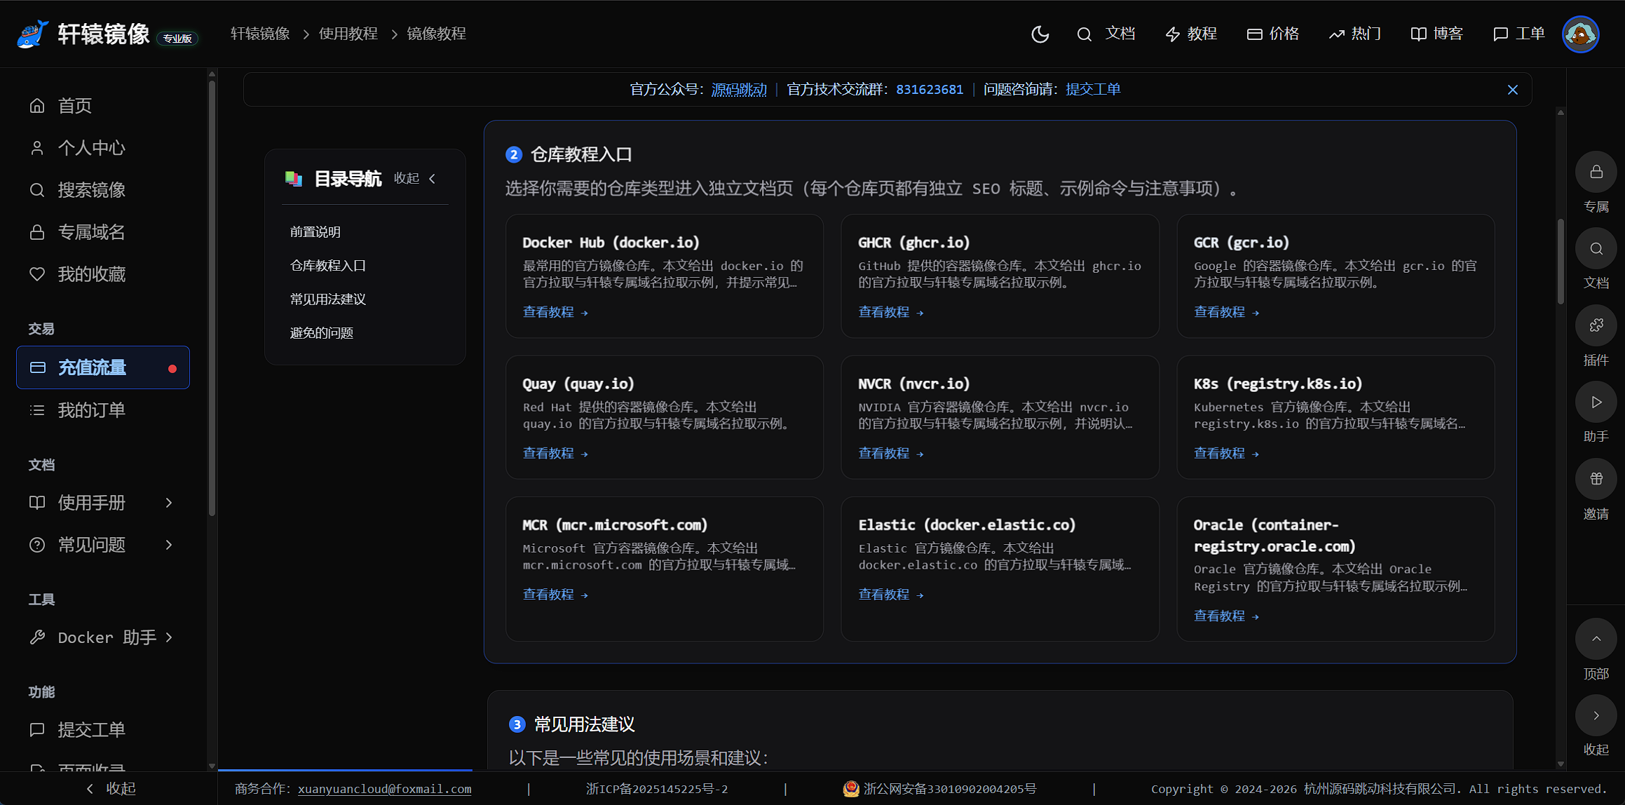Open the user avatar profile menu
The image size is (1625, 805).
(x=1580, y=34)
